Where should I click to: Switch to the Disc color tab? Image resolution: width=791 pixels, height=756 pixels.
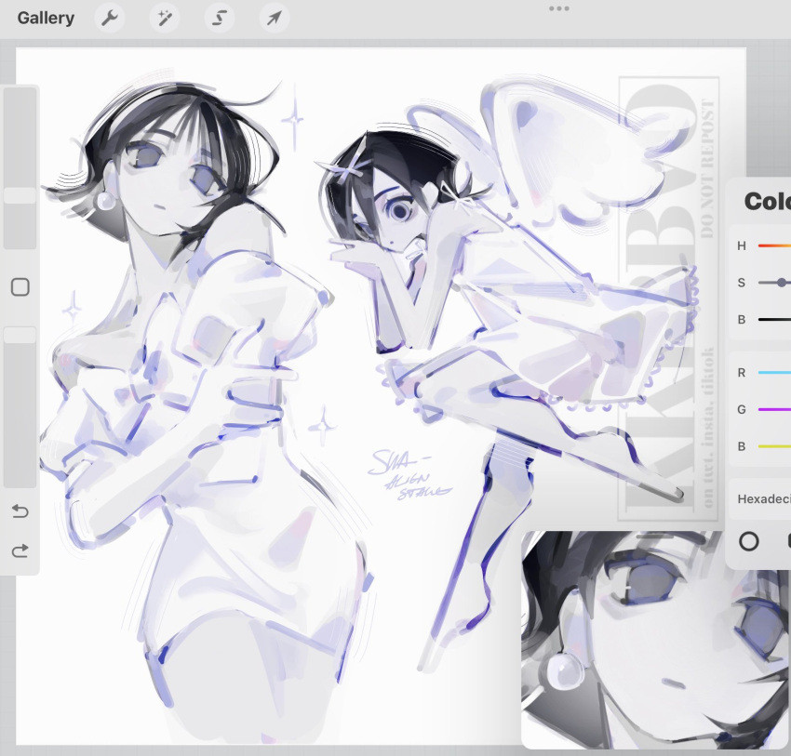pos(748,541)
